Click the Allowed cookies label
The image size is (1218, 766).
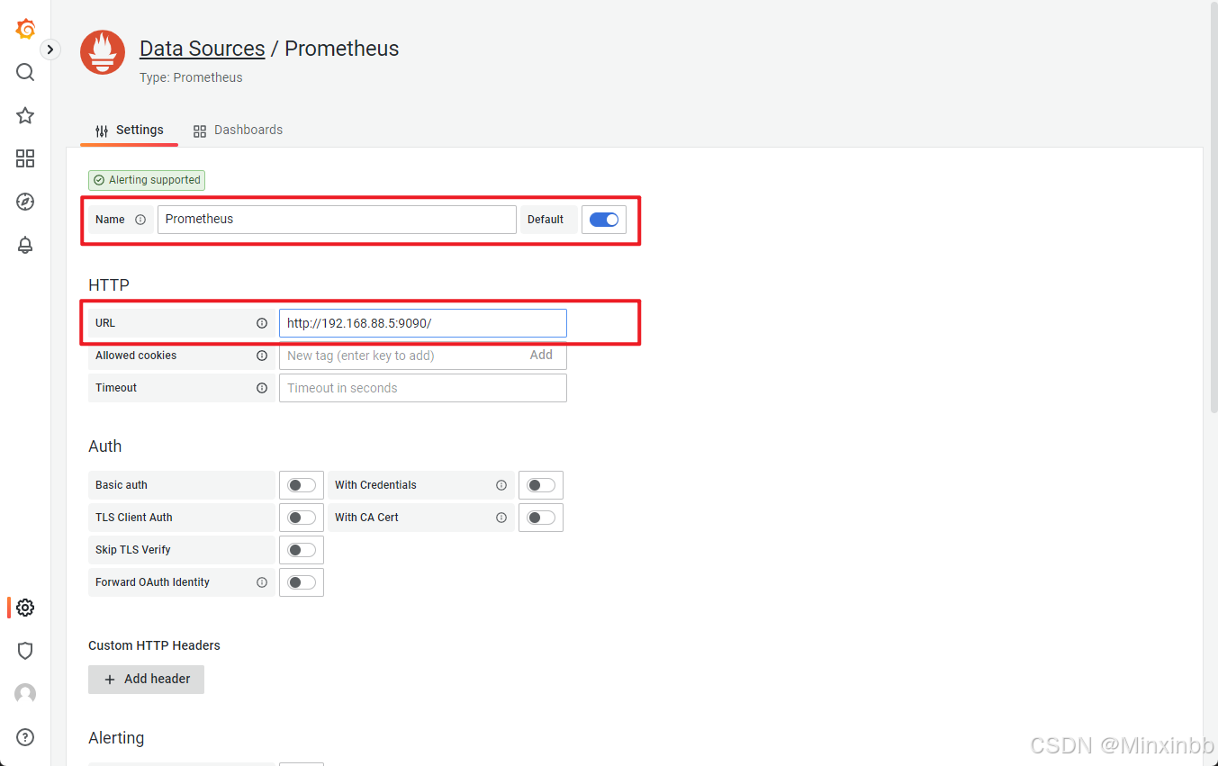pyautogui.click(x=136, y=356)
